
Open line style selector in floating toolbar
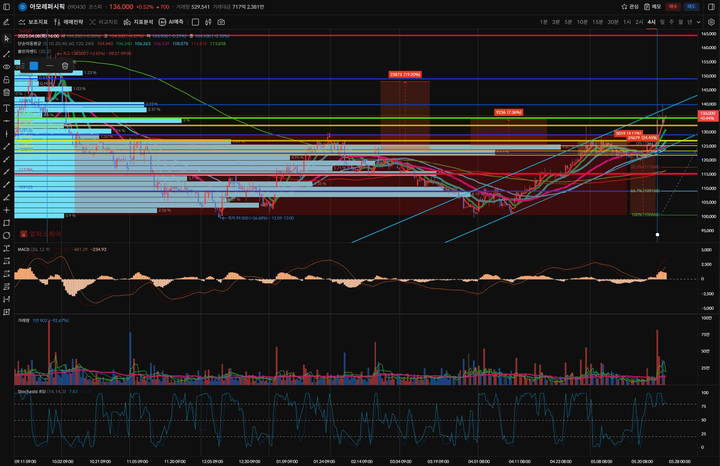(x=50, y=66)
